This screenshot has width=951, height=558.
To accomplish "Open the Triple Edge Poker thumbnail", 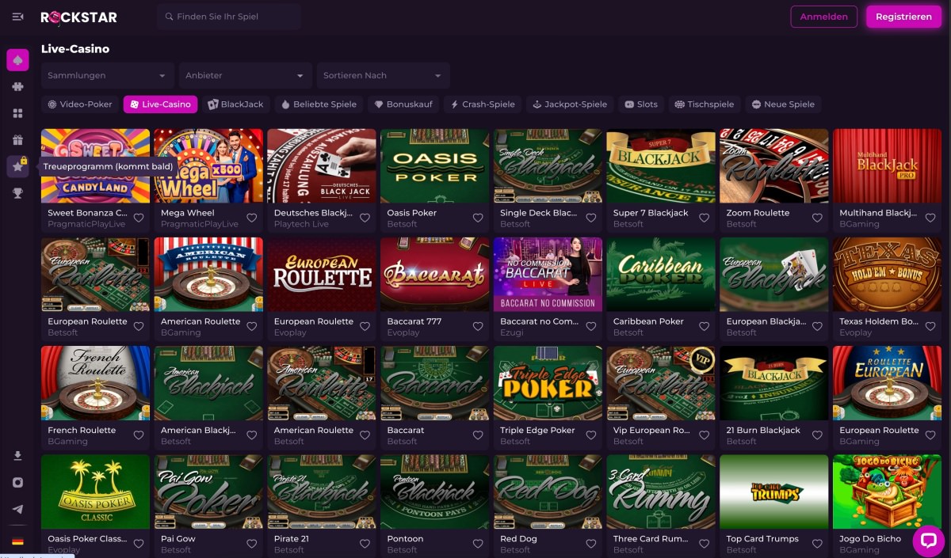I will click(x=548, y=383).
